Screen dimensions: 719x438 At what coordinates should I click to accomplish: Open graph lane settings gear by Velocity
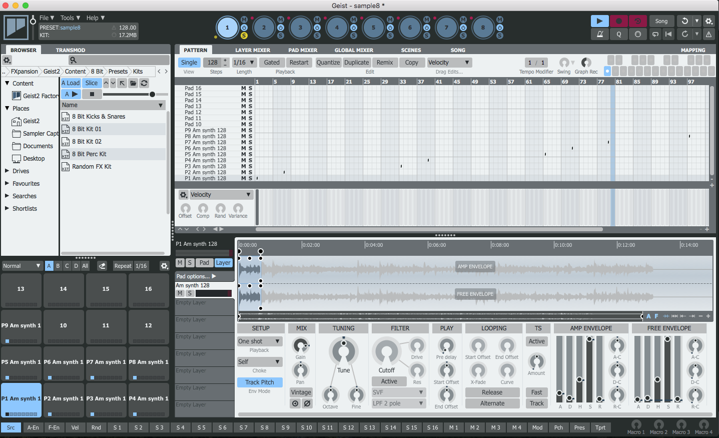(x=184, y=195)
